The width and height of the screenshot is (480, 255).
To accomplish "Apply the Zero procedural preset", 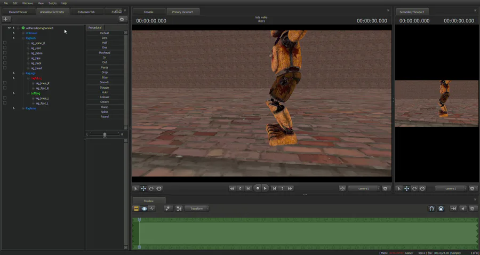I will (105, 38).
